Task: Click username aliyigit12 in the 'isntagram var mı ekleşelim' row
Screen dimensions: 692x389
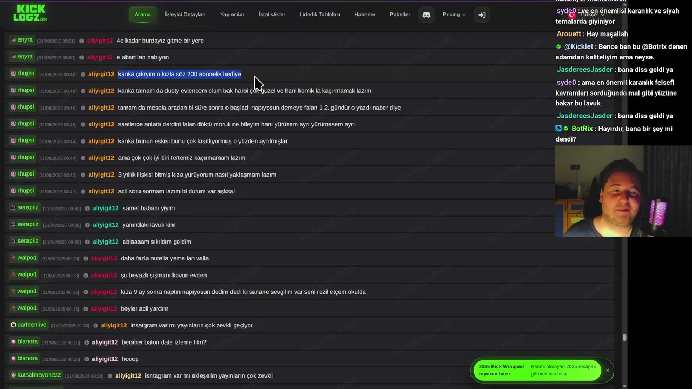Action: pos(128,376)
